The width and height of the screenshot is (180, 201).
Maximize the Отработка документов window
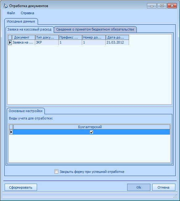pyautogui.click(x=162, y=6)
